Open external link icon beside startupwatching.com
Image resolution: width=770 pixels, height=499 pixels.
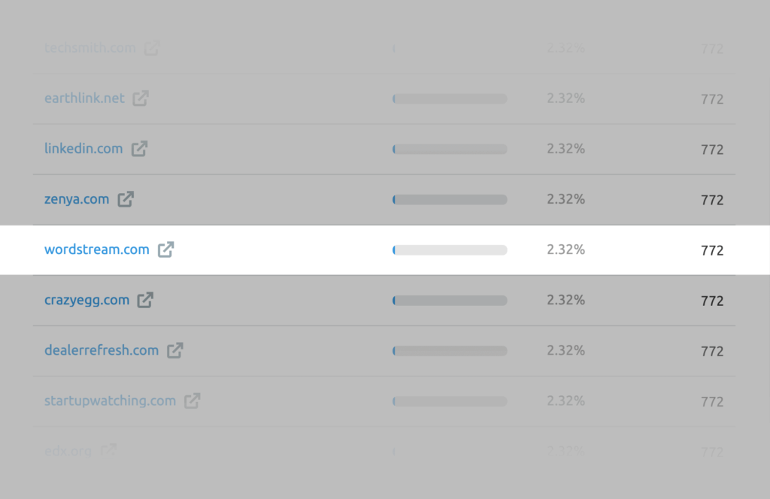(x=192, y=401)
